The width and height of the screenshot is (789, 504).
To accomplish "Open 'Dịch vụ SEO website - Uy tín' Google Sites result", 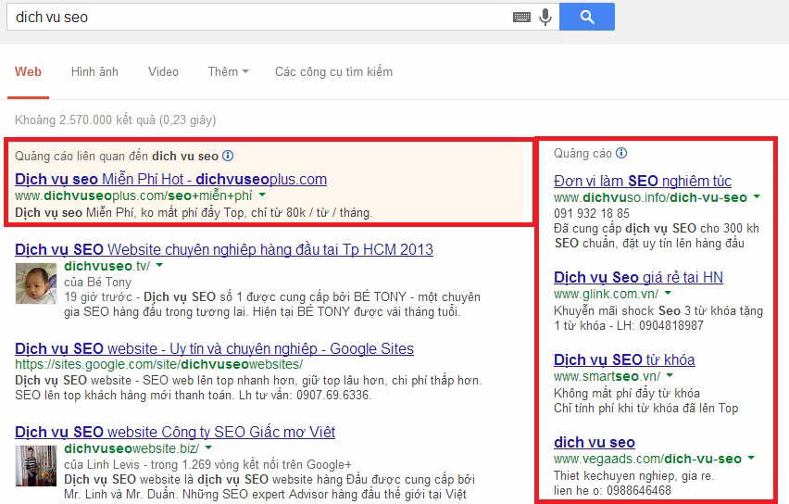I will point(214,348).
